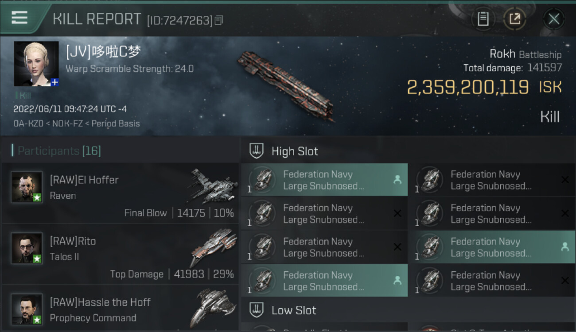Click the victim's blue plus badge
The width and height of the screenshot is (576, 332).
point(54,82)
